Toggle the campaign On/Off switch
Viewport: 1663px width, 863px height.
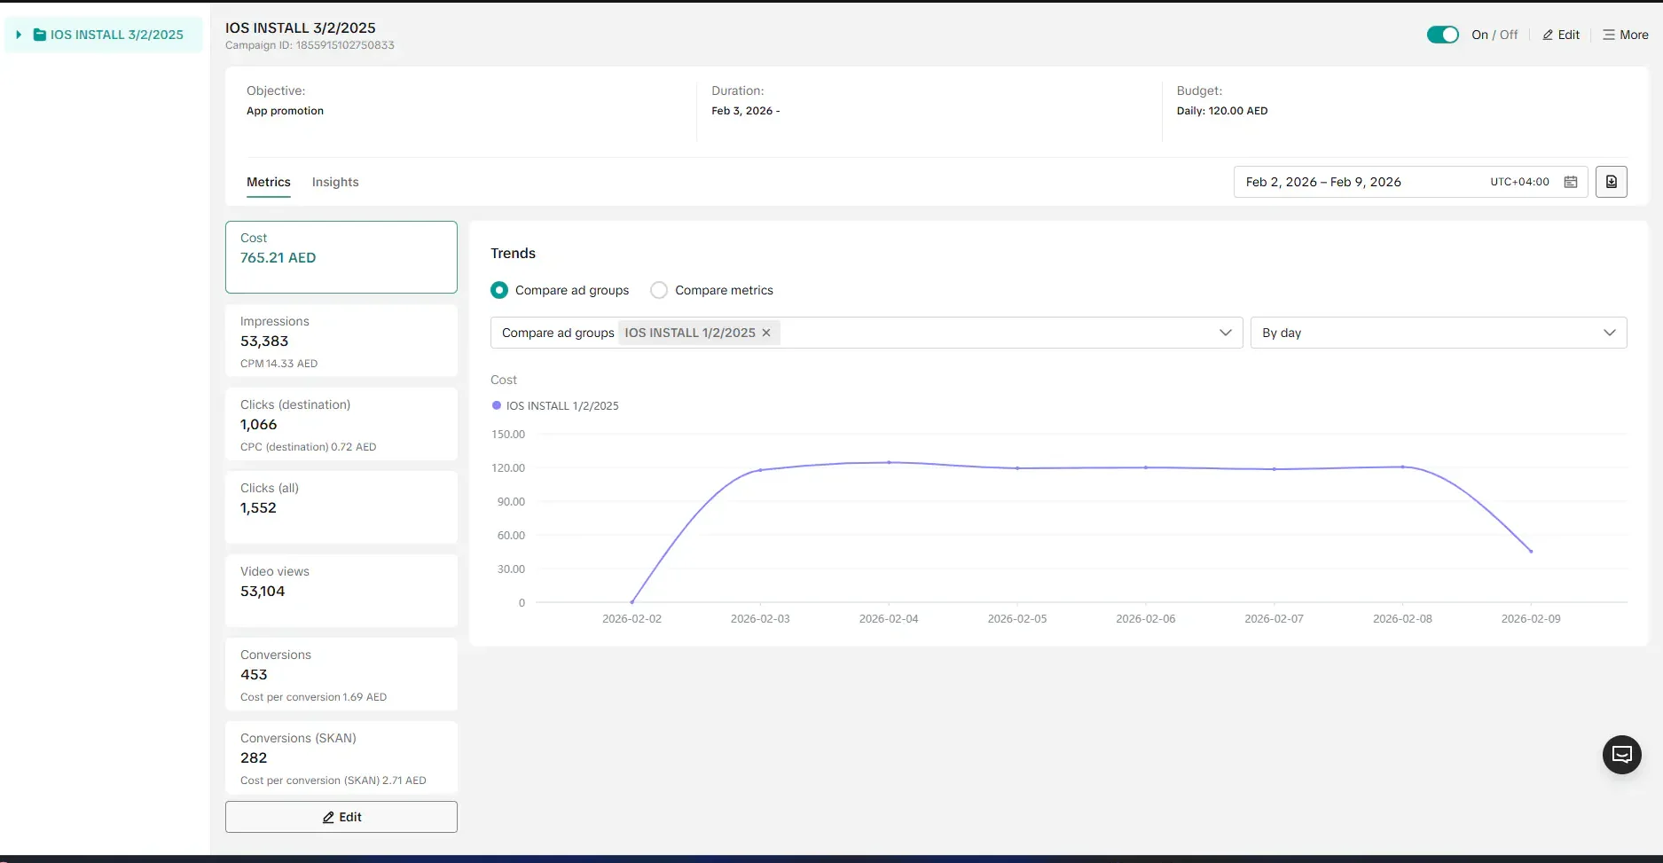tap(1442, 34)
